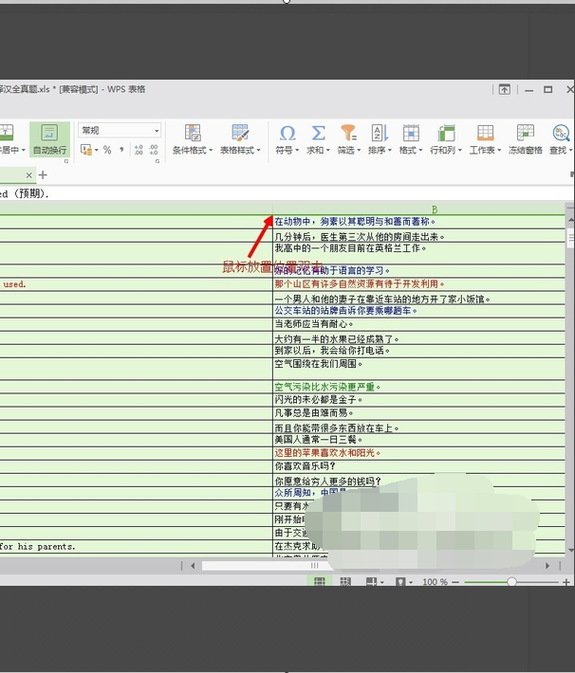
Task: Select cell 几分钟后，医生第三次从他的房间走出来
Action: [x=419, y=236]
